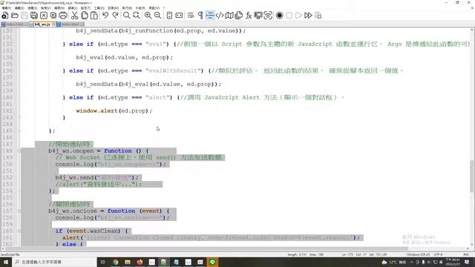Toggle word wrap in the toolbar
475x267 pixels.
(x=191, y=16)
